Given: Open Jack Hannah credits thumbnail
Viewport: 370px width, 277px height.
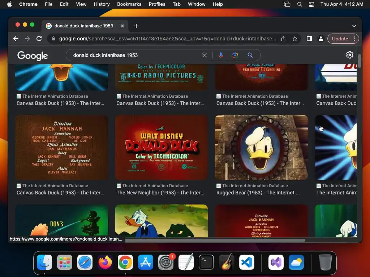Looking at the screenshot, I should (61, 148).
